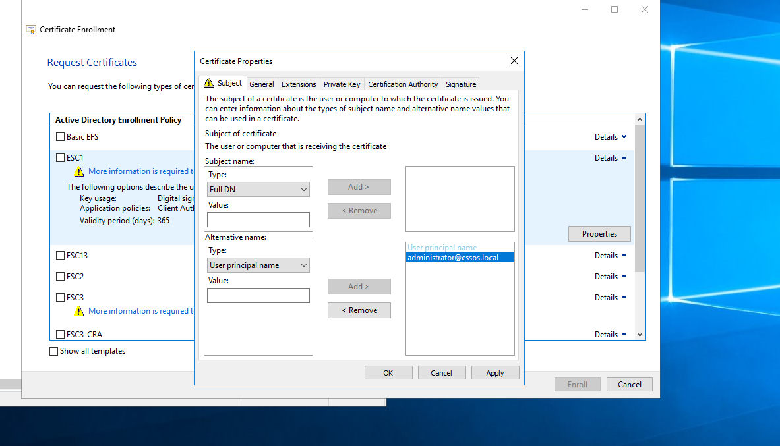Switch to the Signature tab
780x446 pixels.
coord(461,84)
